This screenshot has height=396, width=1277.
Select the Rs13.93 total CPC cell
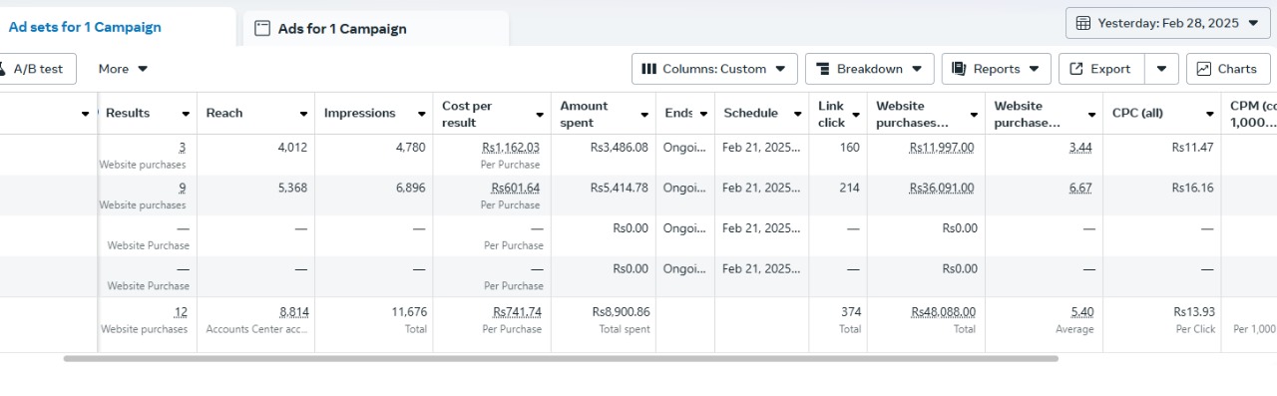click(1162, 324)
